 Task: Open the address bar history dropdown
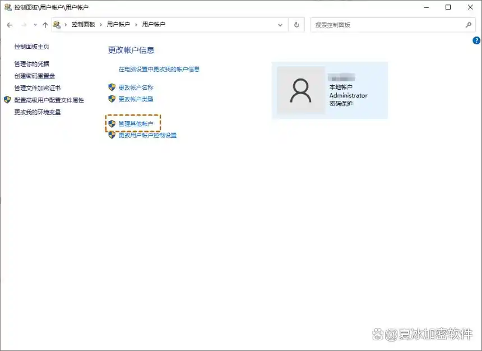(280, 25)
